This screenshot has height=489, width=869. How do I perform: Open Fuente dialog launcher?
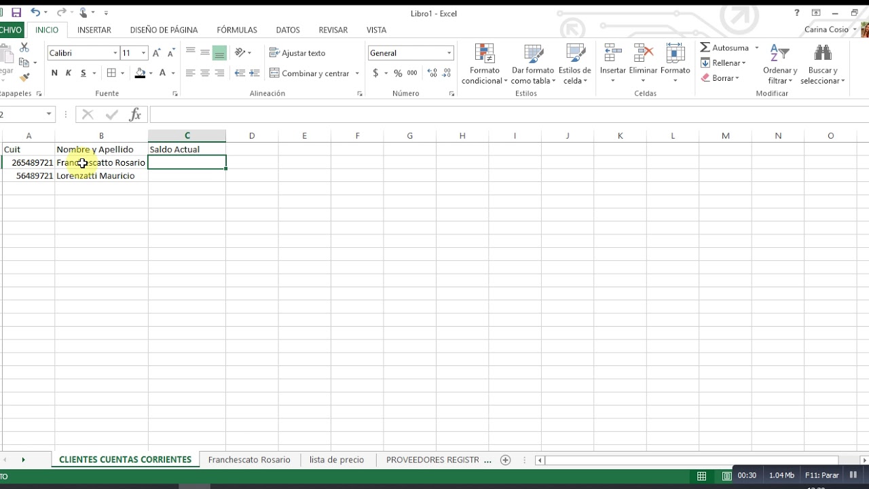point(175,94)
